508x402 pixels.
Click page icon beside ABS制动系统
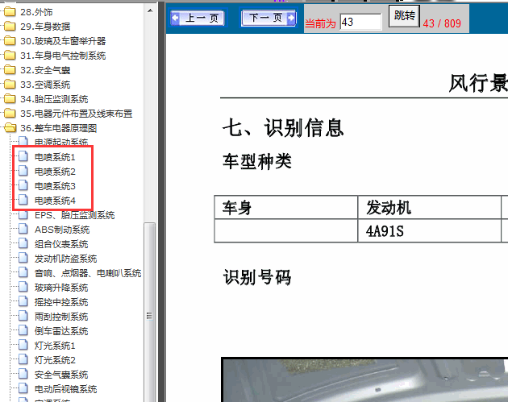coord(23,229)
